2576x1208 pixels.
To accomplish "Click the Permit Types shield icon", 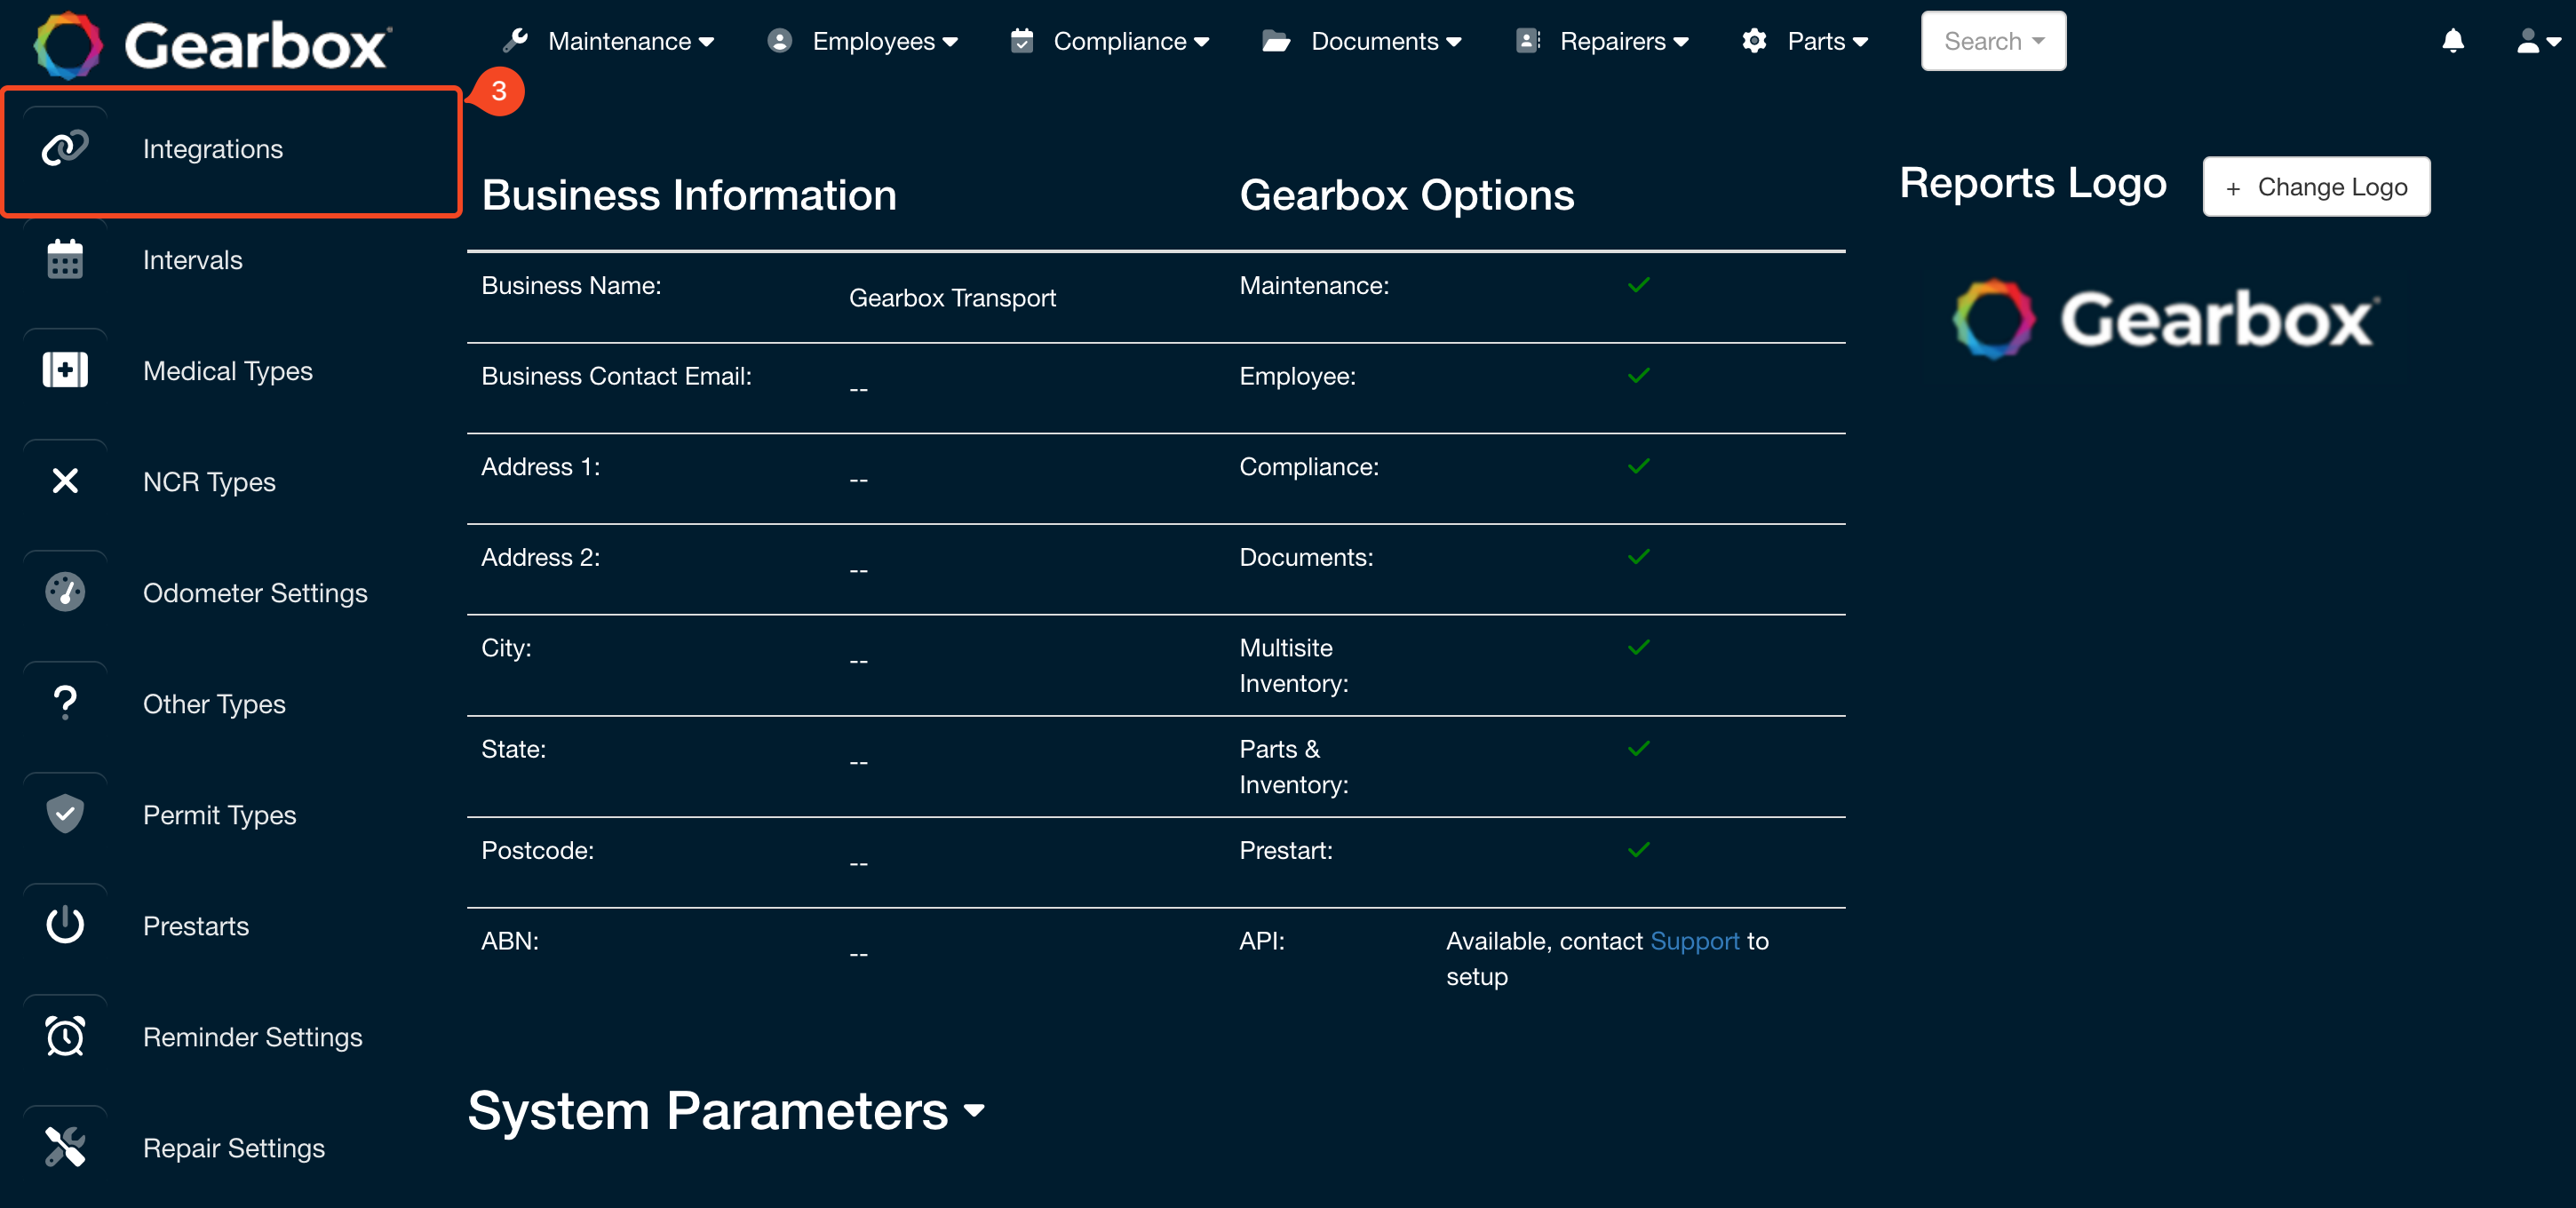I will point(65,814).
